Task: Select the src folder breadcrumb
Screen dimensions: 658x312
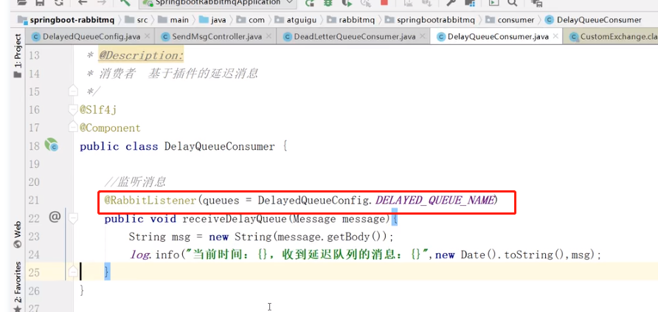Action: click(x=136, y=20)
